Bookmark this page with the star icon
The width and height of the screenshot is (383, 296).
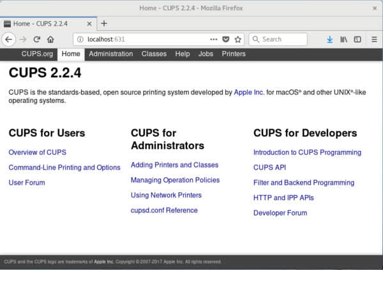pyautogui.click(x=238, y=39)
